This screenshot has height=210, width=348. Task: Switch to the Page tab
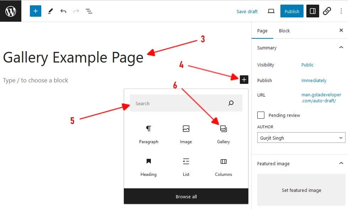click(262, 31)
